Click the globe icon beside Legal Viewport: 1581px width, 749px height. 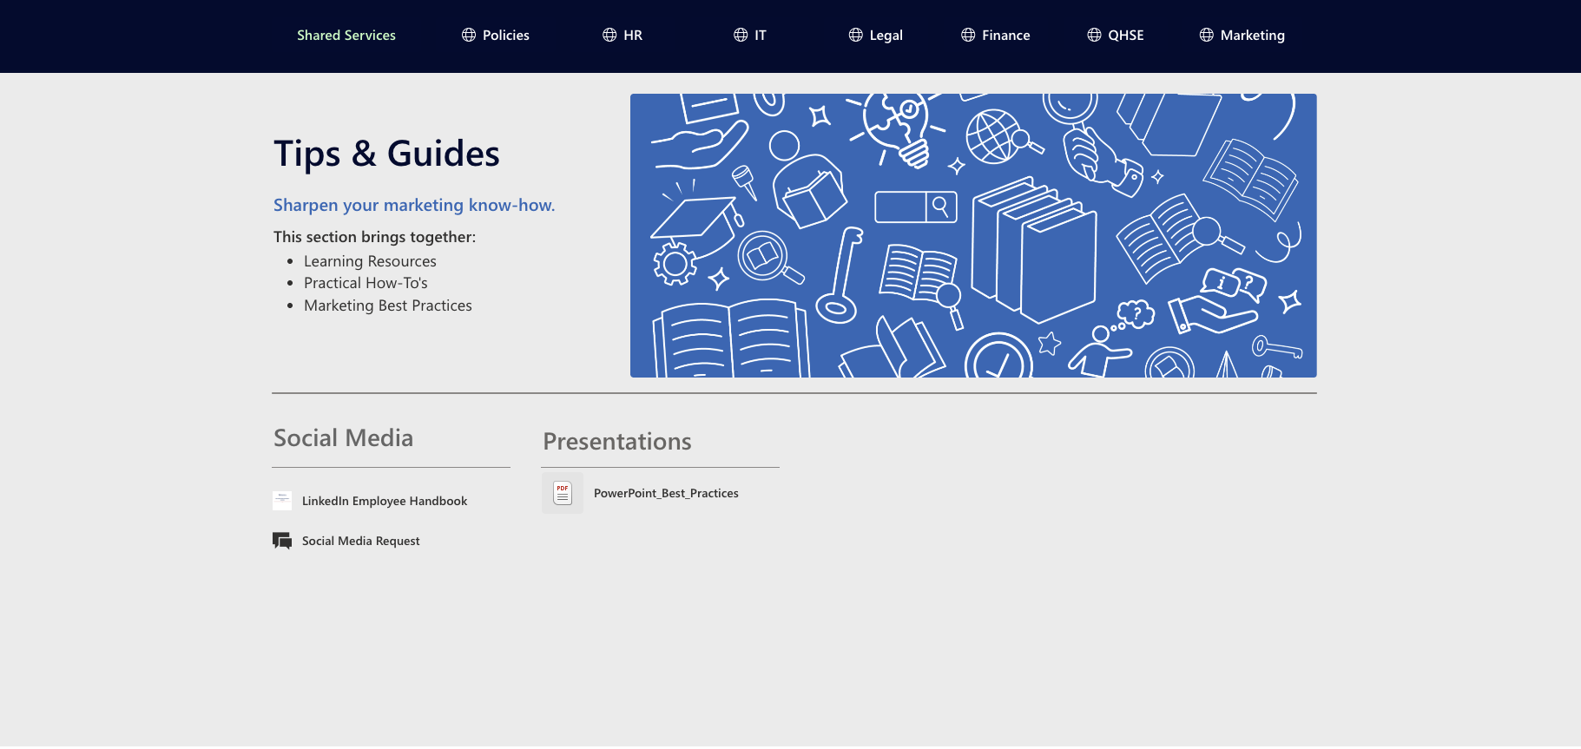[x=856, y=35]
